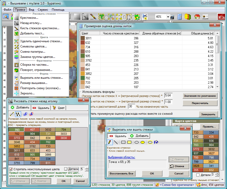This screenshot has width=227, height=189.
Task: Select diagonal line tool in cut stitches dialog
Action: tap(116, 142)
